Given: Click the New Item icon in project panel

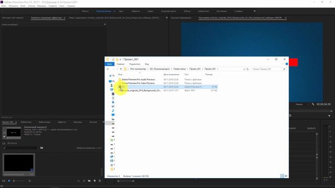Looking at the screenshot, I should point(95,181).
